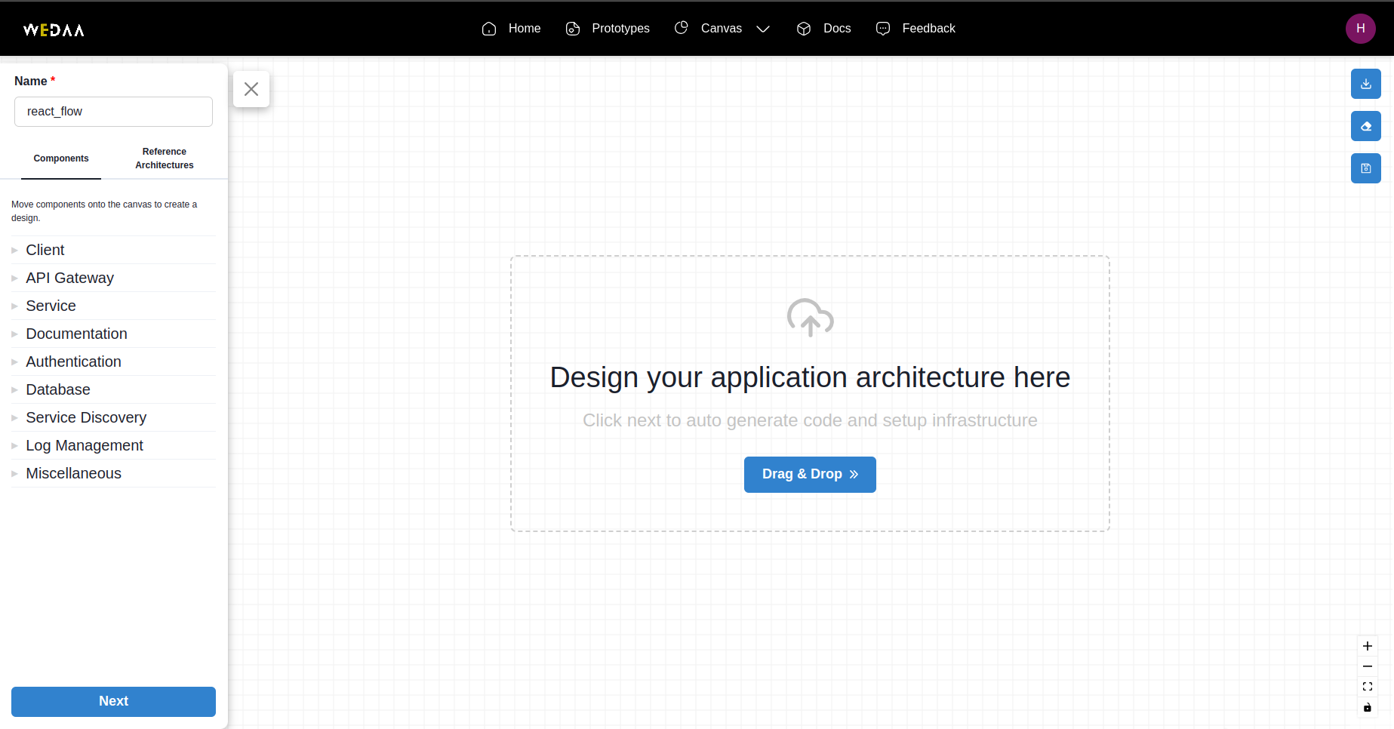This screenshot has width=1394, height=729.
Task: Click the WEDAA logo
Action: pyautogui.click(x=54, y=29)
